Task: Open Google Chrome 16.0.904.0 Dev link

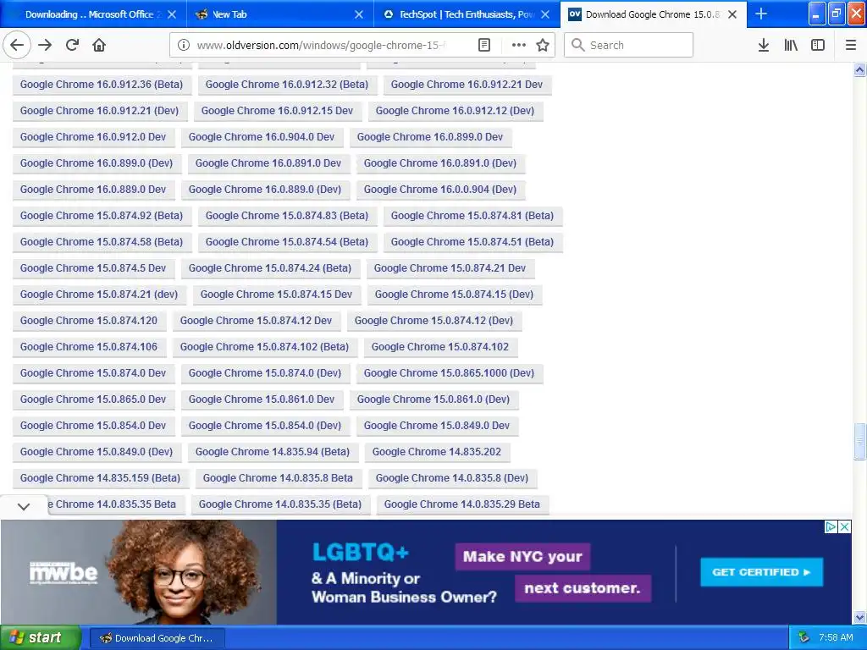Action: 262,137
